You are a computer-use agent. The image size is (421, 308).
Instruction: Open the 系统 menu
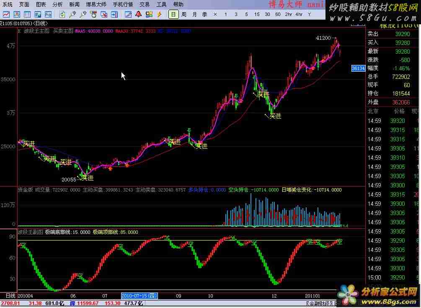pos(7,4)
